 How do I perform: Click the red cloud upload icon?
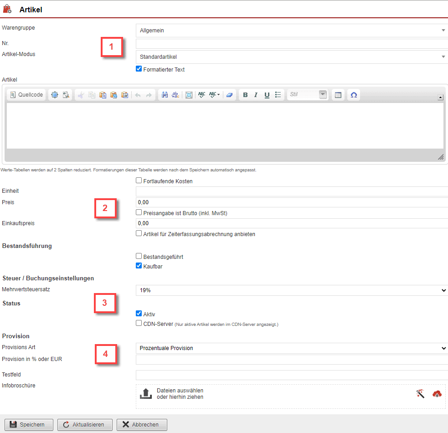pyautogui.click(x=437, y=394)
